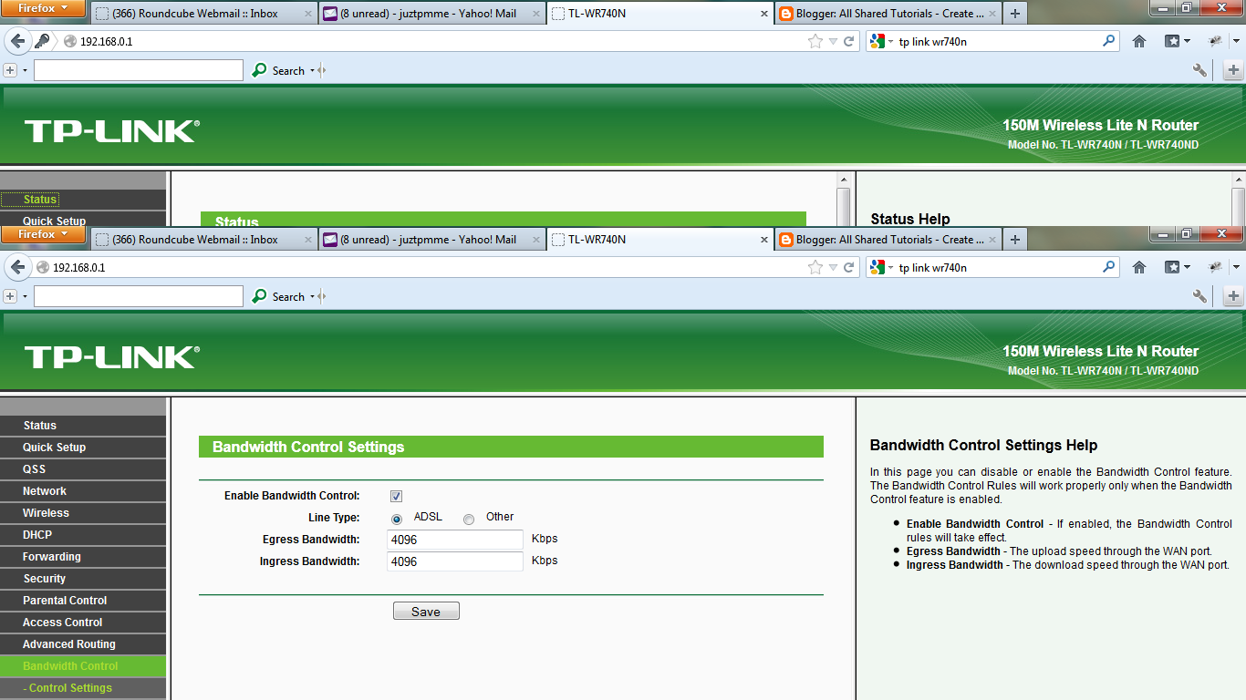Switch to the Blogger tab in the Bandwidth Control window

[x=888, y=240]
